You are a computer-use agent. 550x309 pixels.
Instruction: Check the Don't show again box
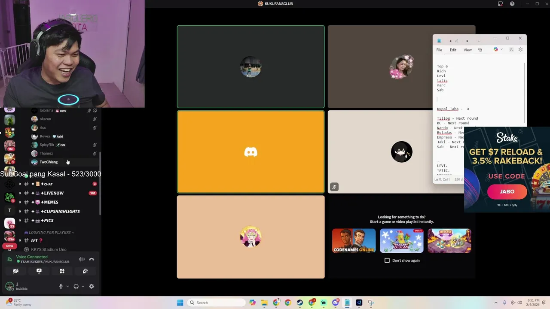point(387,261)
